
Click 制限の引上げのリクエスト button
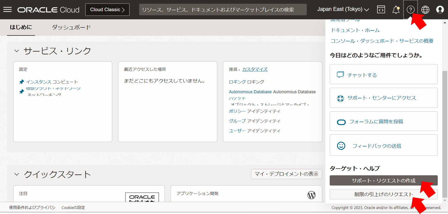[383, 194]
